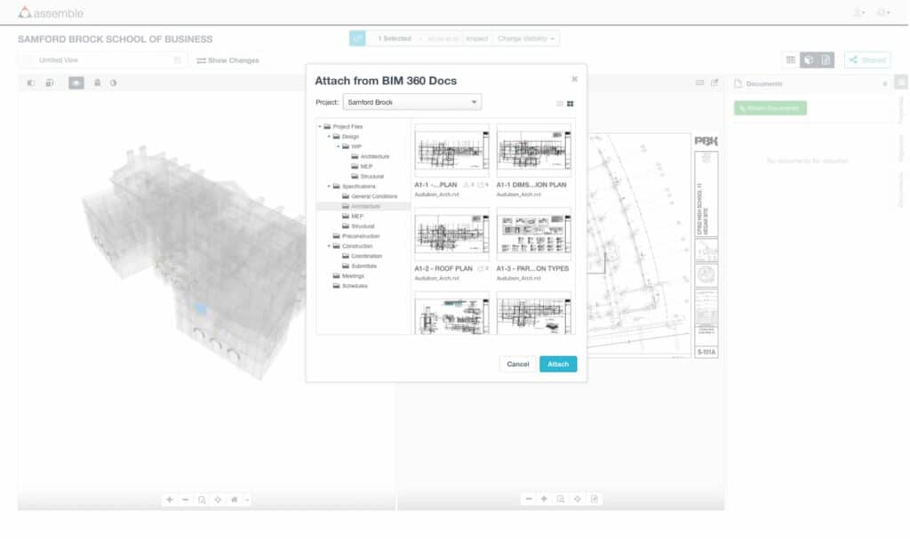This screenshot has height=539, width=910.
Task: Click Inspect in the top toolbar
Action: (477, 39)
